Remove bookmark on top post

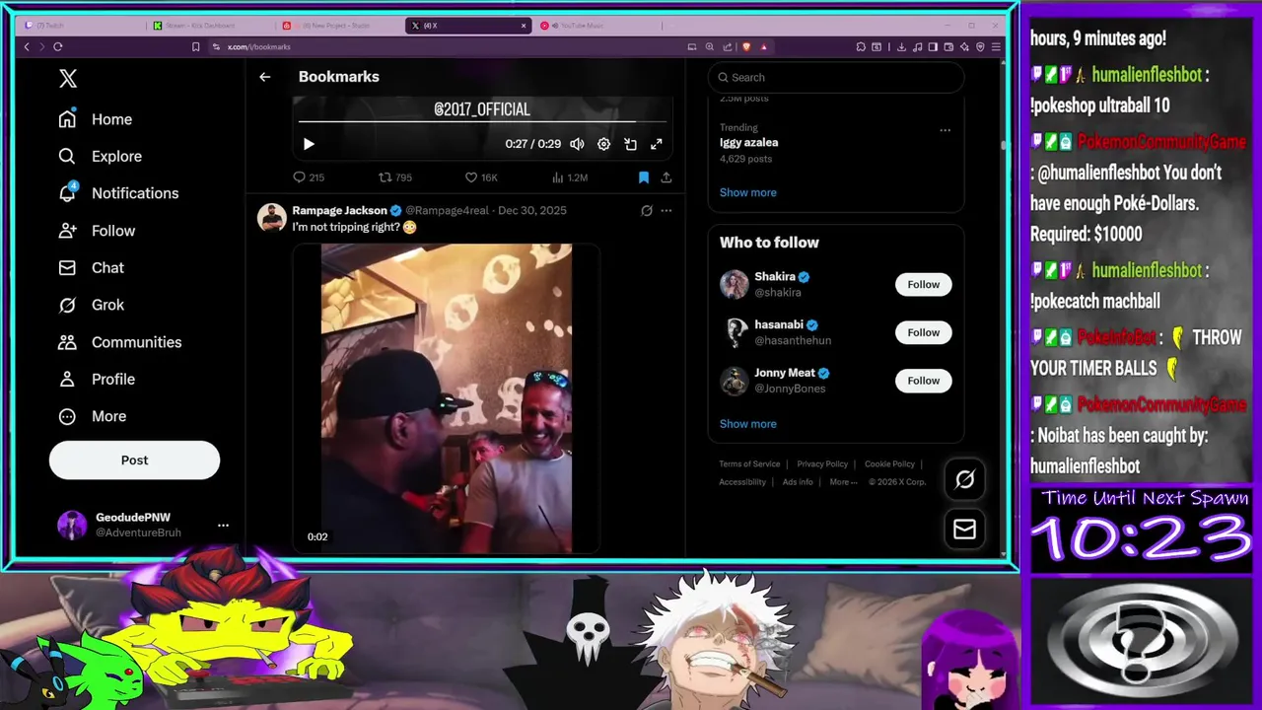(644, 177)
